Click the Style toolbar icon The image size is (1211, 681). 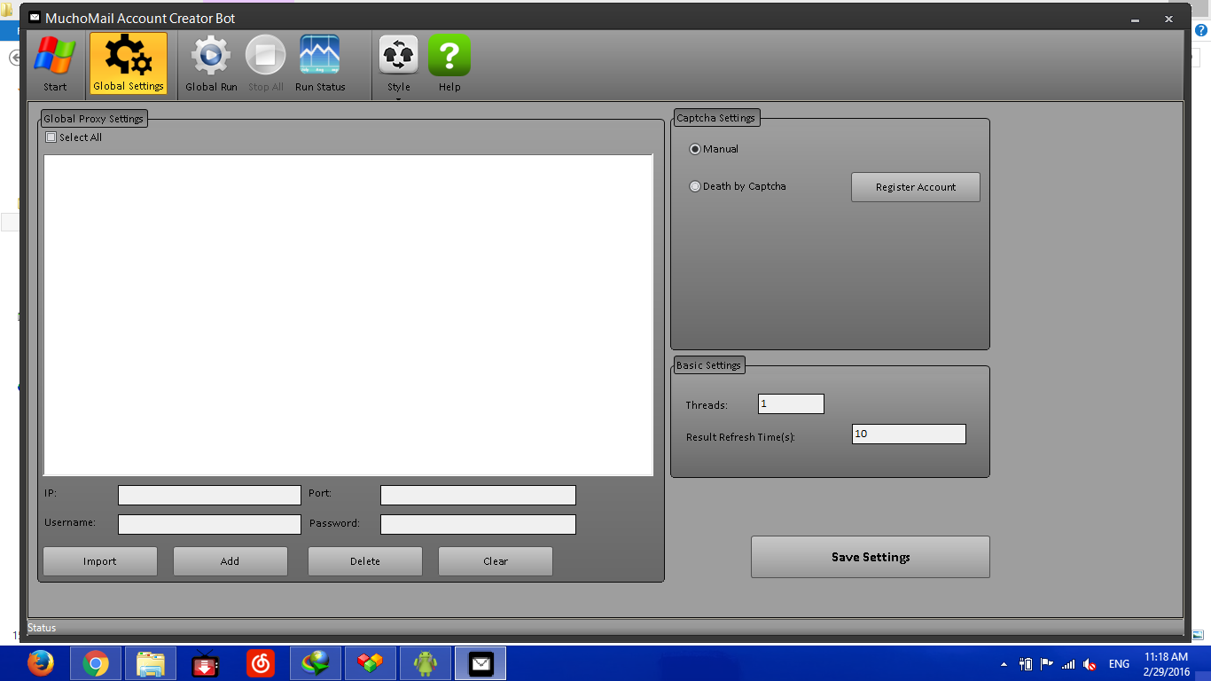(399, 59)
